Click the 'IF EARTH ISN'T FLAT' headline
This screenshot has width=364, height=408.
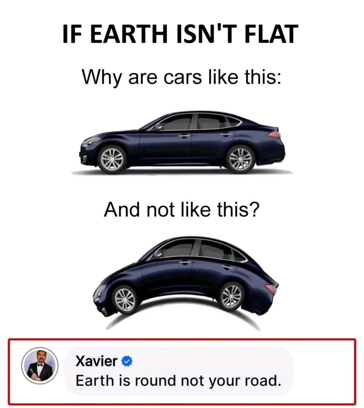coord(180,34)
